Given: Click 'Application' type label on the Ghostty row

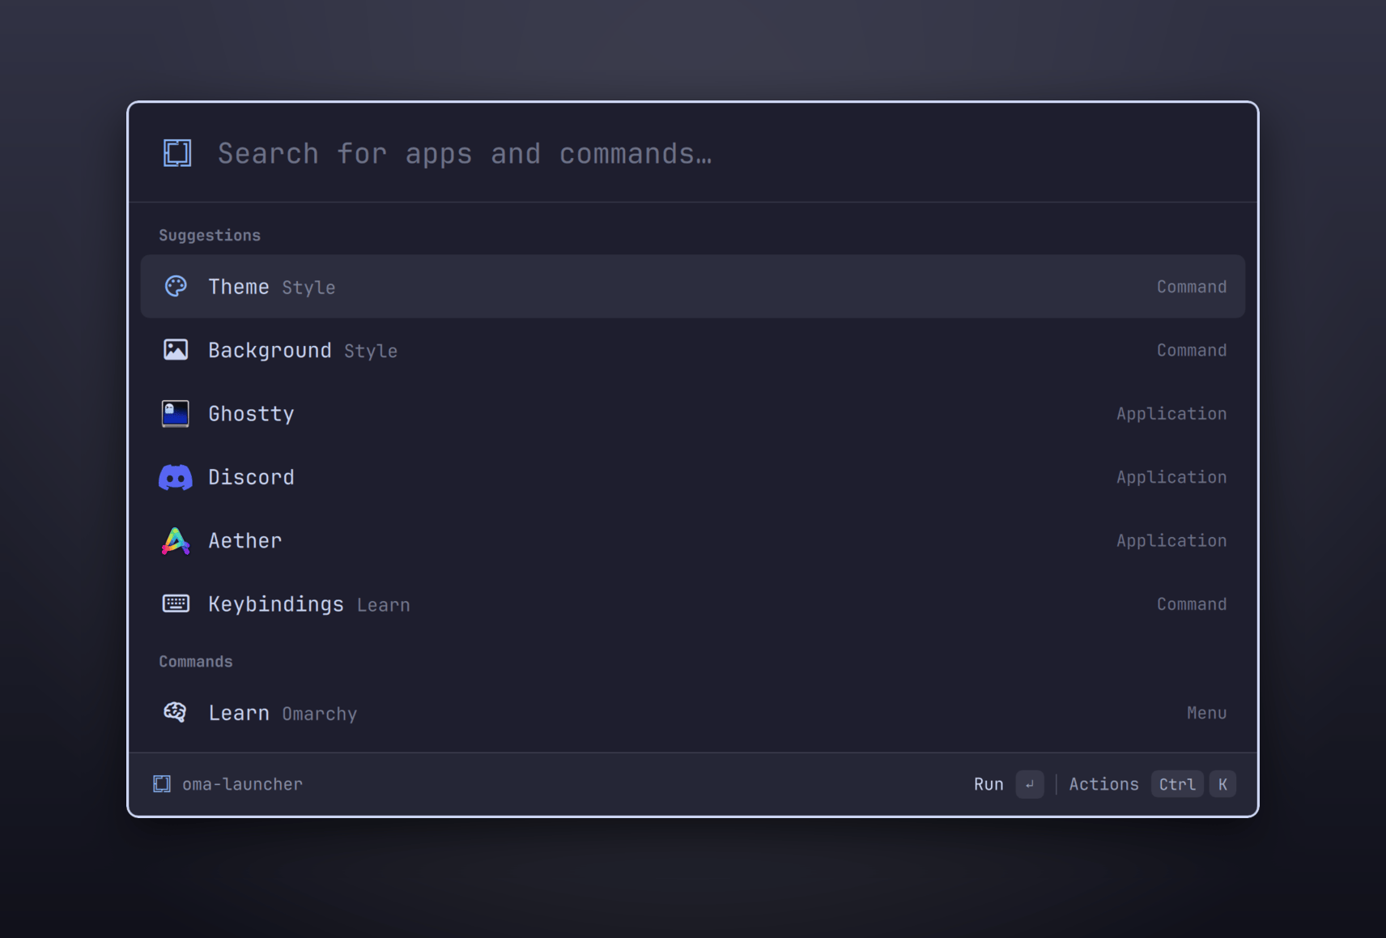Looking at the screenshot, I should pos(1171,414).
